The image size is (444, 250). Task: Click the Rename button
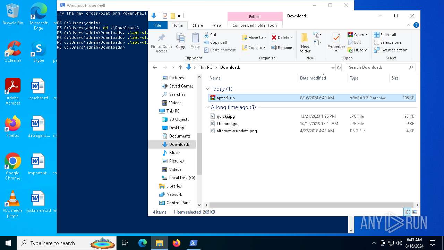pos(282,48)
